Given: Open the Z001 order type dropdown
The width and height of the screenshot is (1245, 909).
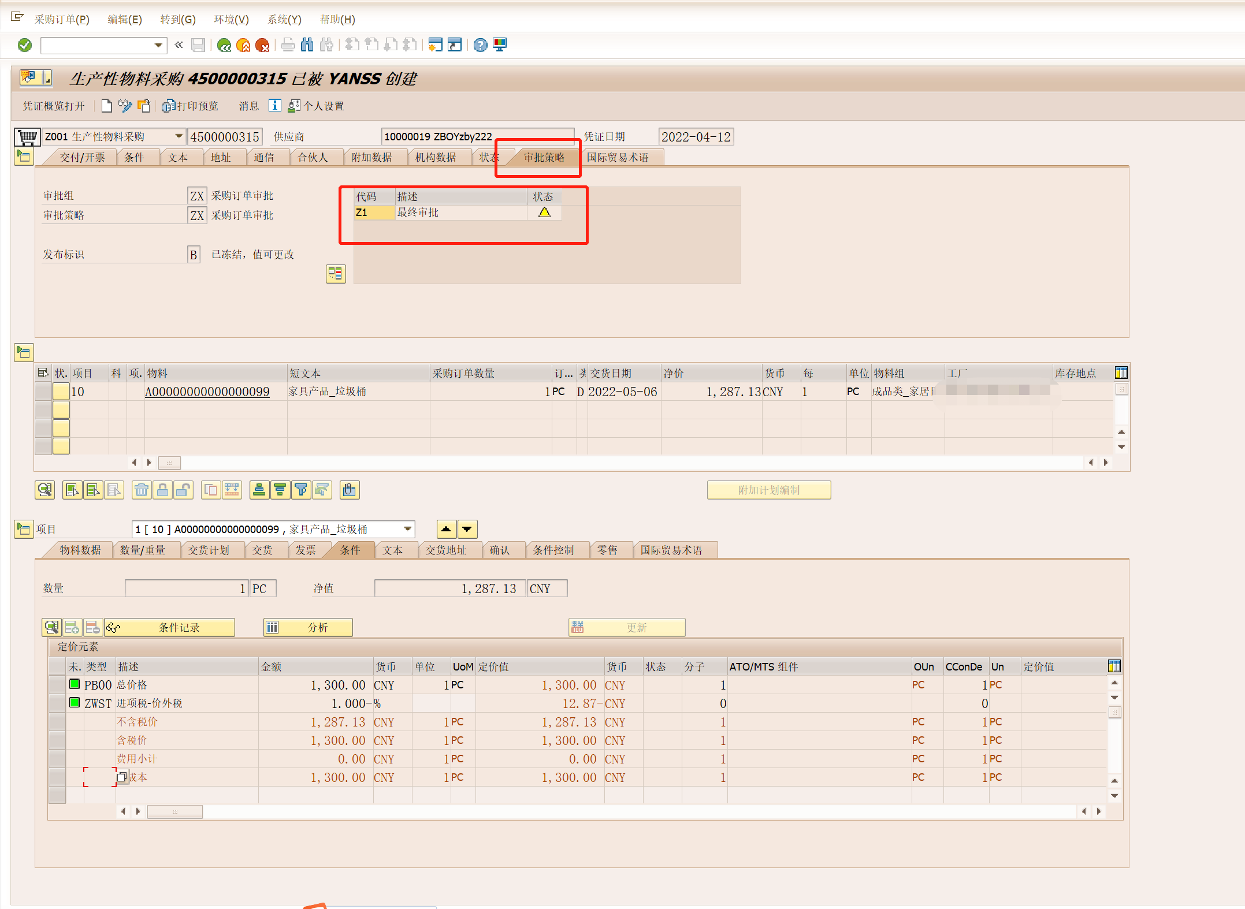Looking at the screenshot, I should (178, 136).
